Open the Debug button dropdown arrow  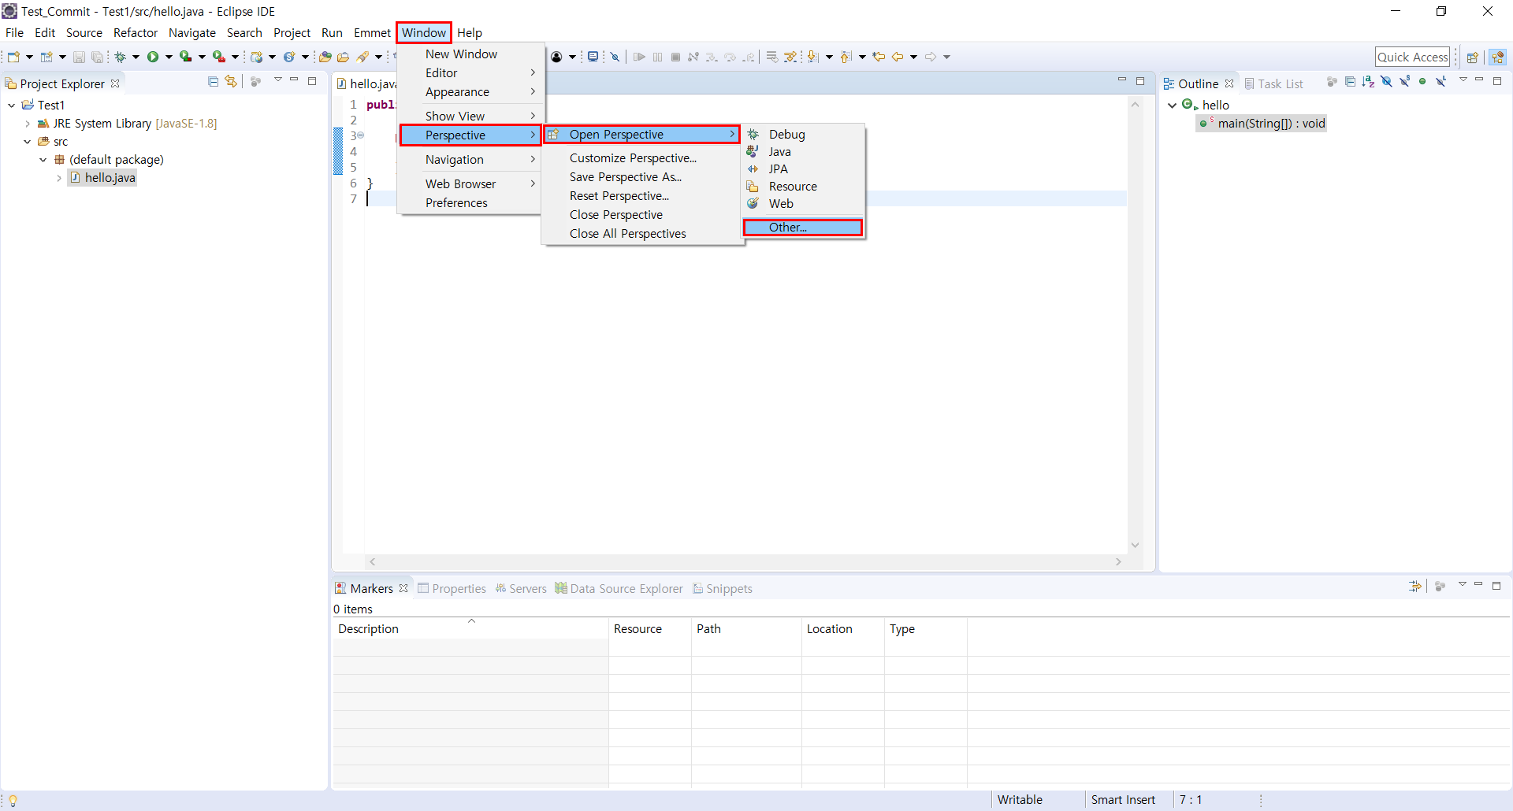136,57
